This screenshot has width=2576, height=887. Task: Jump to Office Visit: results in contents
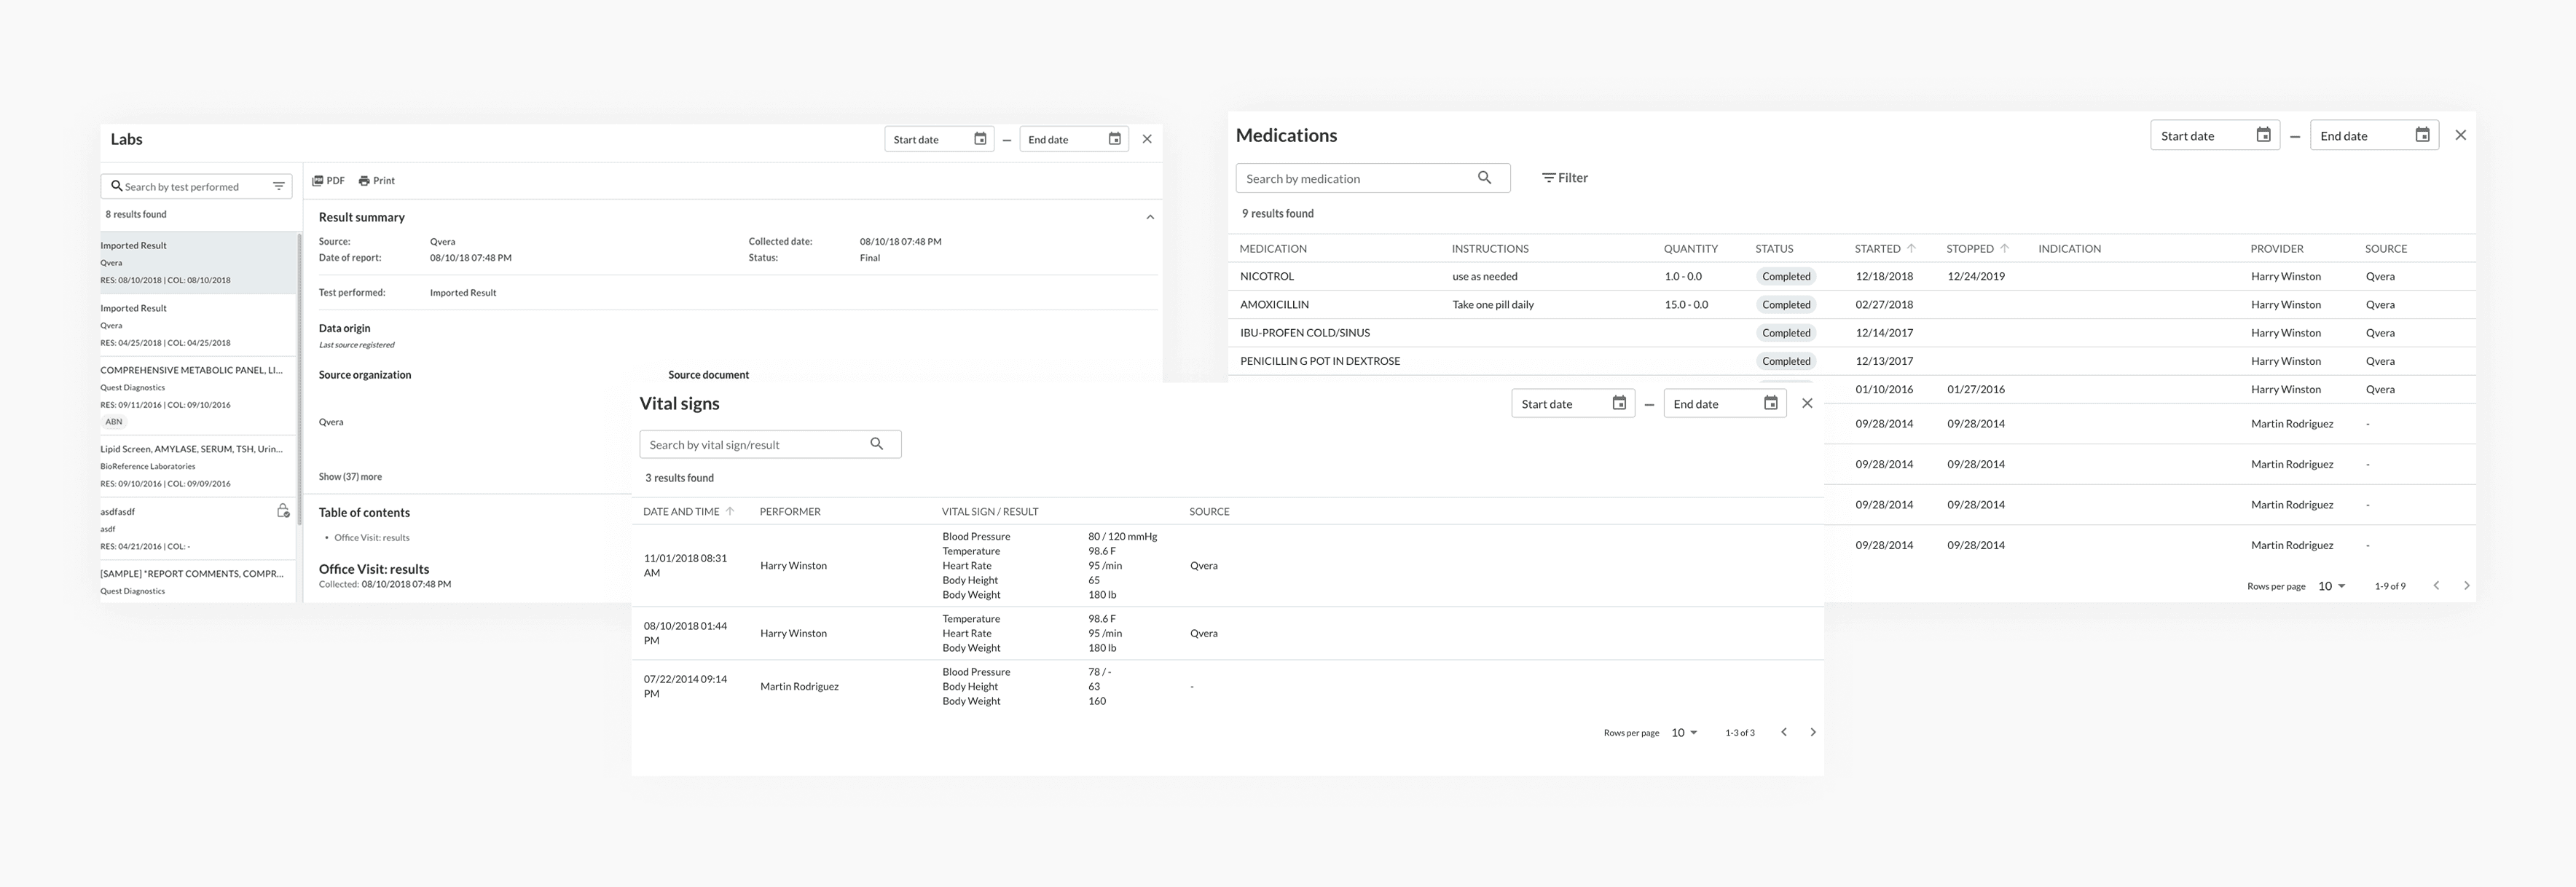point(371,538)
